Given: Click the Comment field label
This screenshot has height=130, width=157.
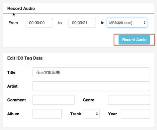Looking at the screenshot, I should point(16,100).
